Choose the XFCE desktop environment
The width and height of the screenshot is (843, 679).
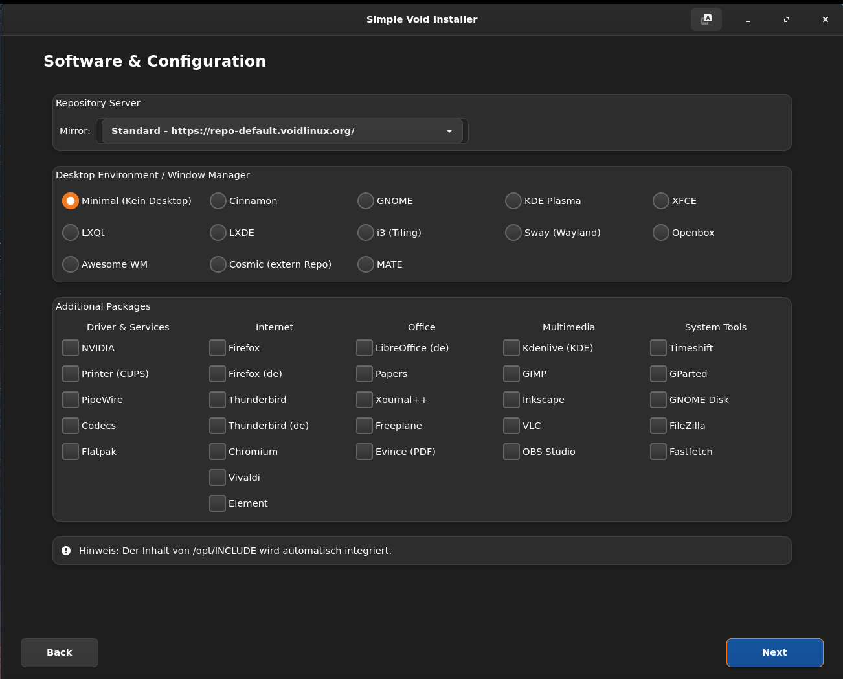661,201
